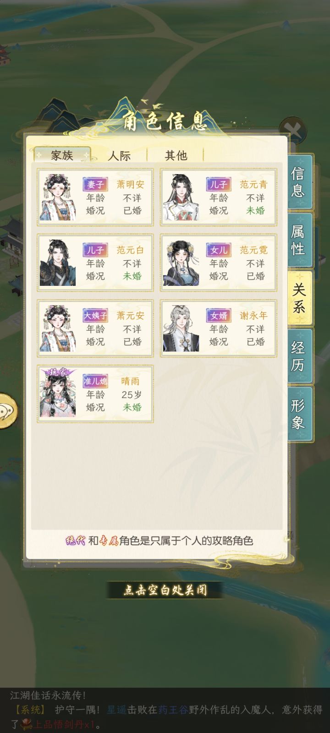Close the 角色信息 panel with X
330x733 pixels.
[x=291, y=130]
